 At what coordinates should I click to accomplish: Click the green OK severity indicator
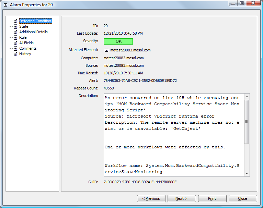(x=118, y=41)
